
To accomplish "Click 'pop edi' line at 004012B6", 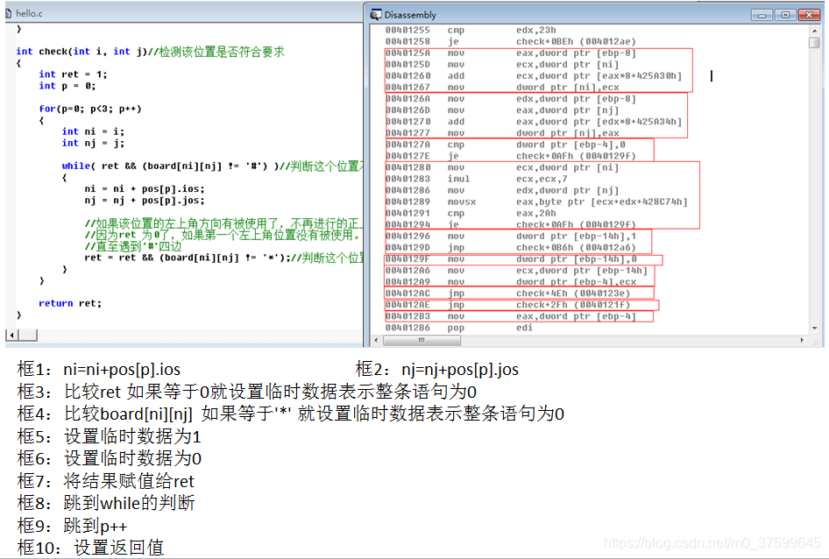I will [x=459, y=328].
